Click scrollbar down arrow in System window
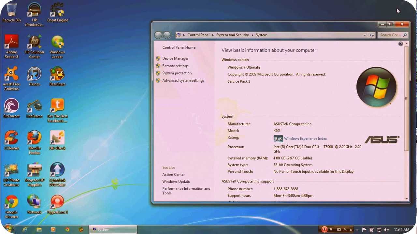 pos(407,199)
